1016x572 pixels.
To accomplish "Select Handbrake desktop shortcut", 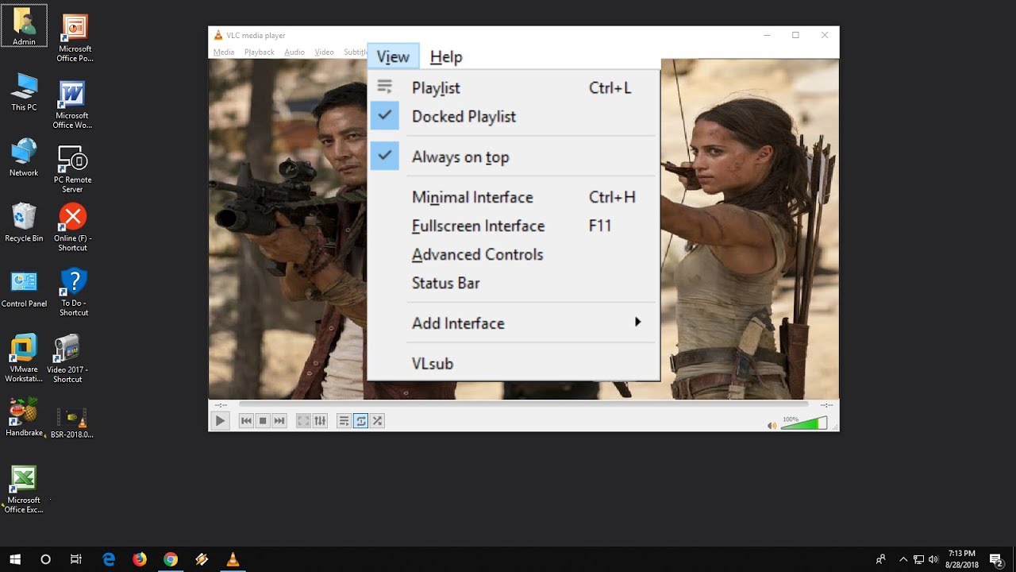I will point(24,418).
